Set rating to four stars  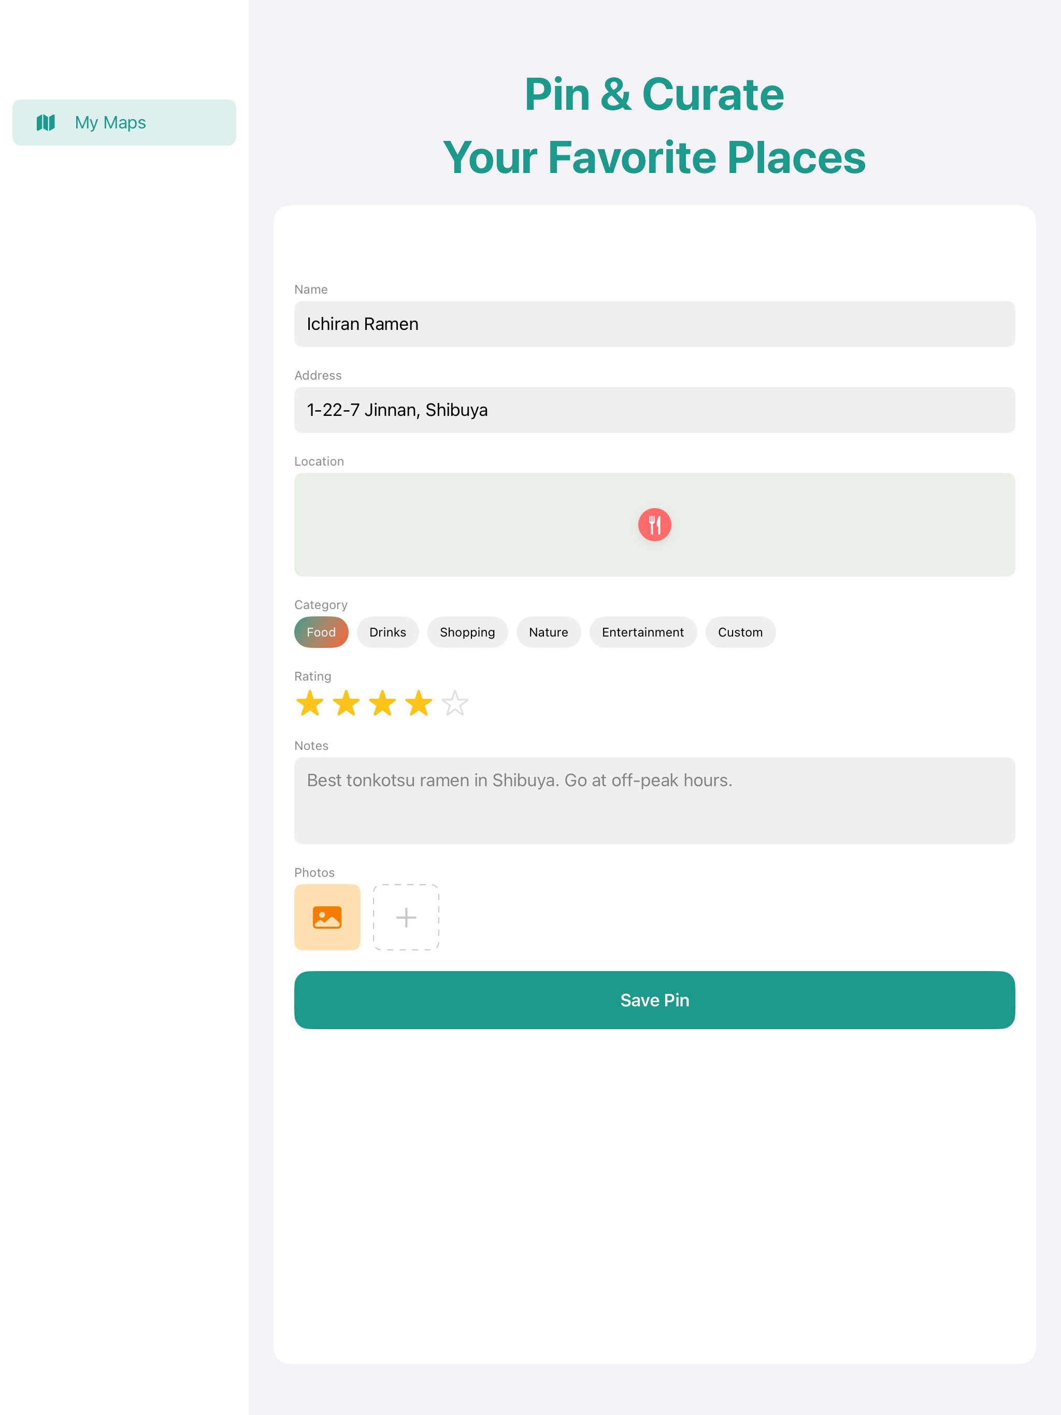(419, 703)
